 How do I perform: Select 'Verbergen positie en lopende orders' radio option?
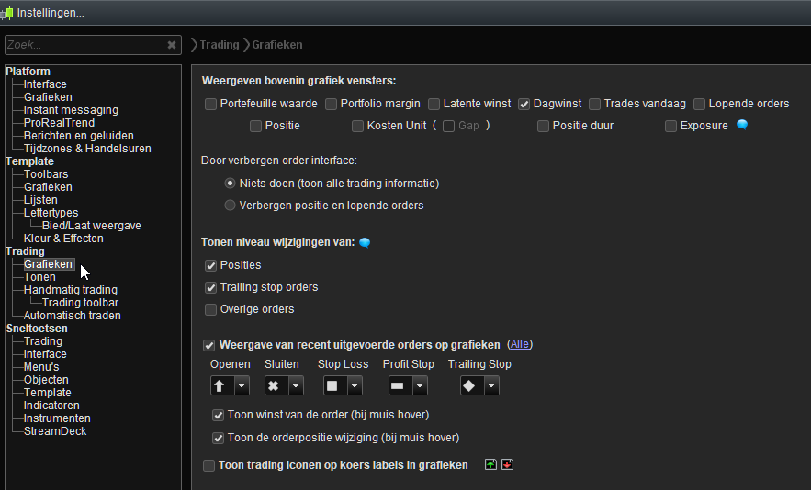(230, 205)
